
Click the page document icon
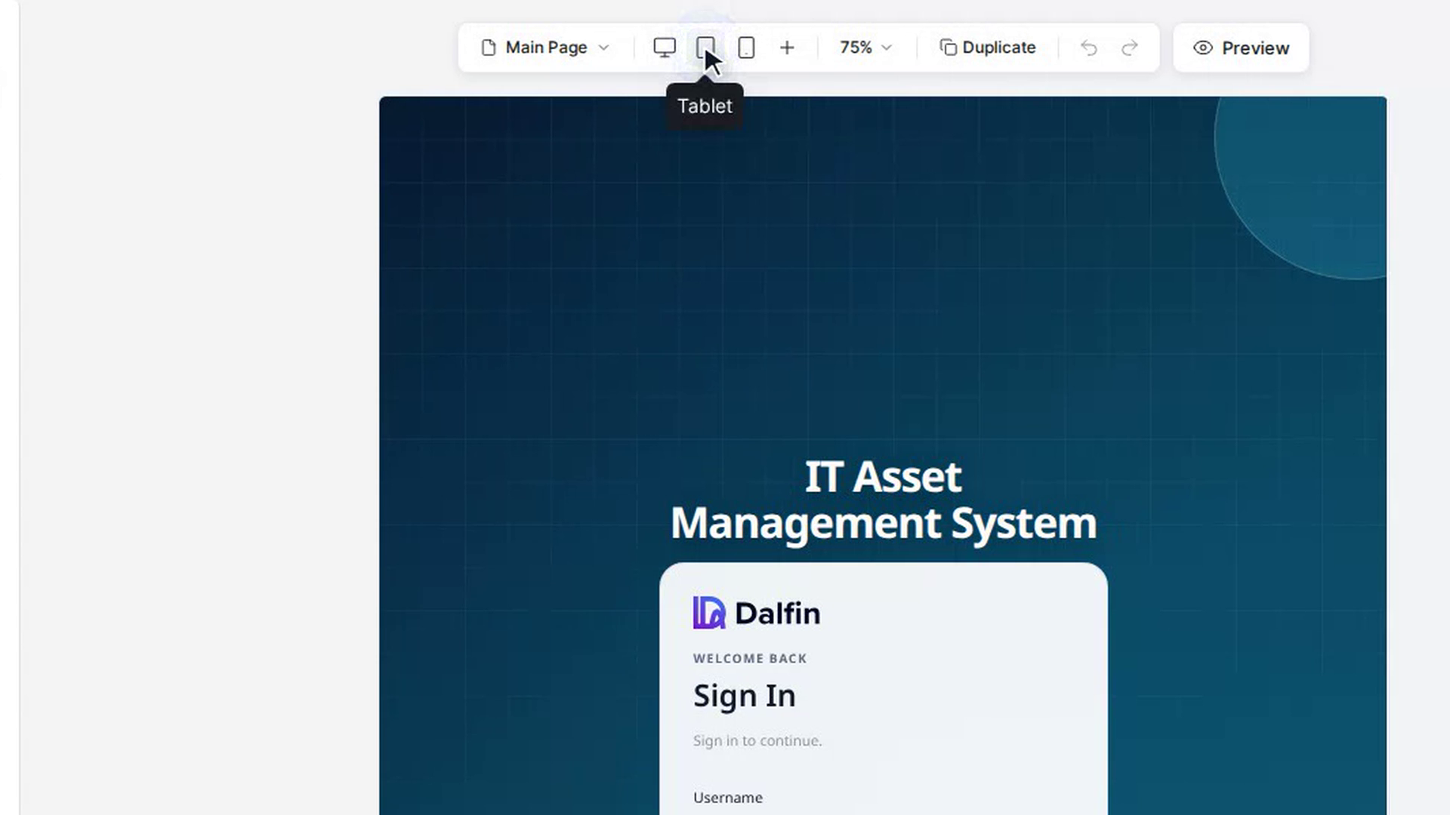(489, 48)
